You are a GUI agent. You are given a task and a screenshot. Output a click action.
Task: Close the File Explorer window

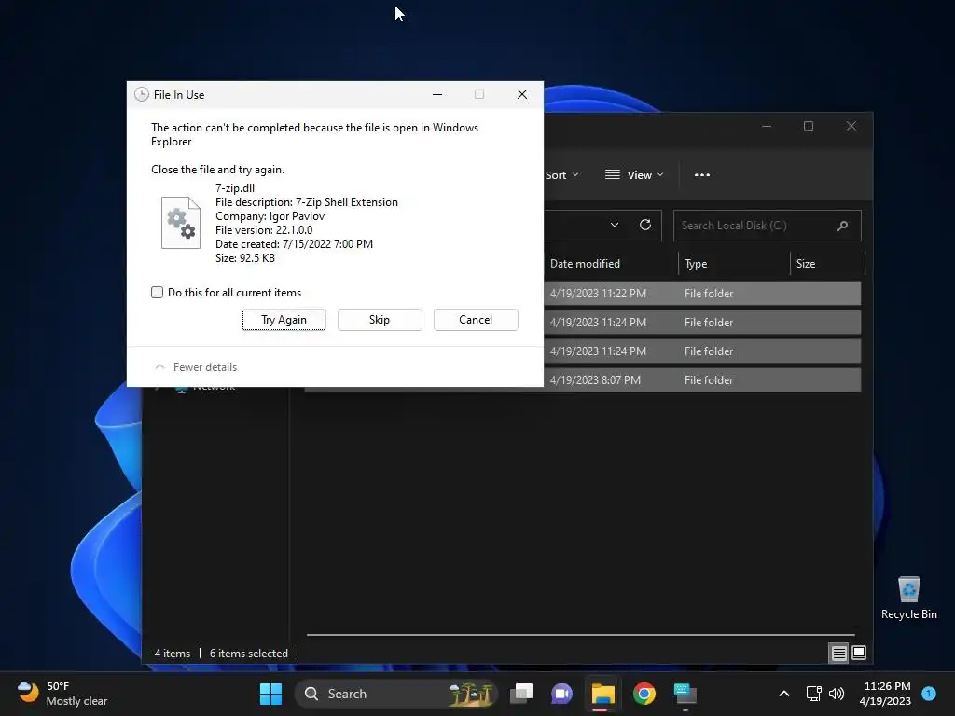pyautogui.click(x=851, y=126)
